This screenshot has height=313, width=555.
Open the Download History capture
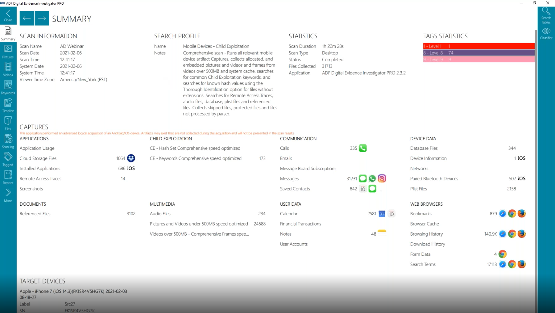[x=427, y=244]
